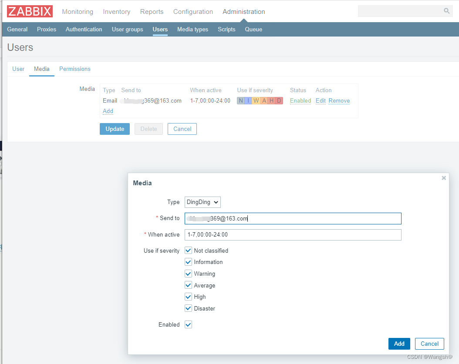Click the Update button

[x=115, y=129]
